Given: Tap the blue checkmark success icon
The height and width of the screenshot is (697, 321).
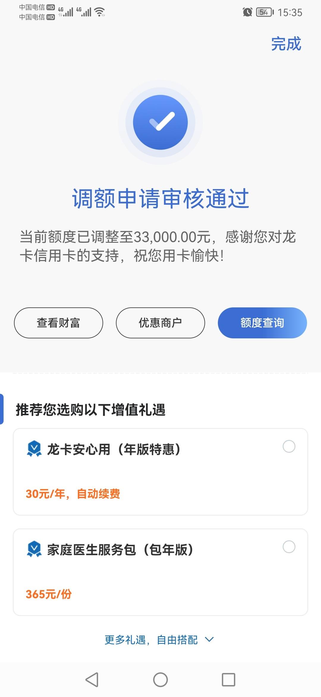Looking at the screenshot, I should (160, 122).
